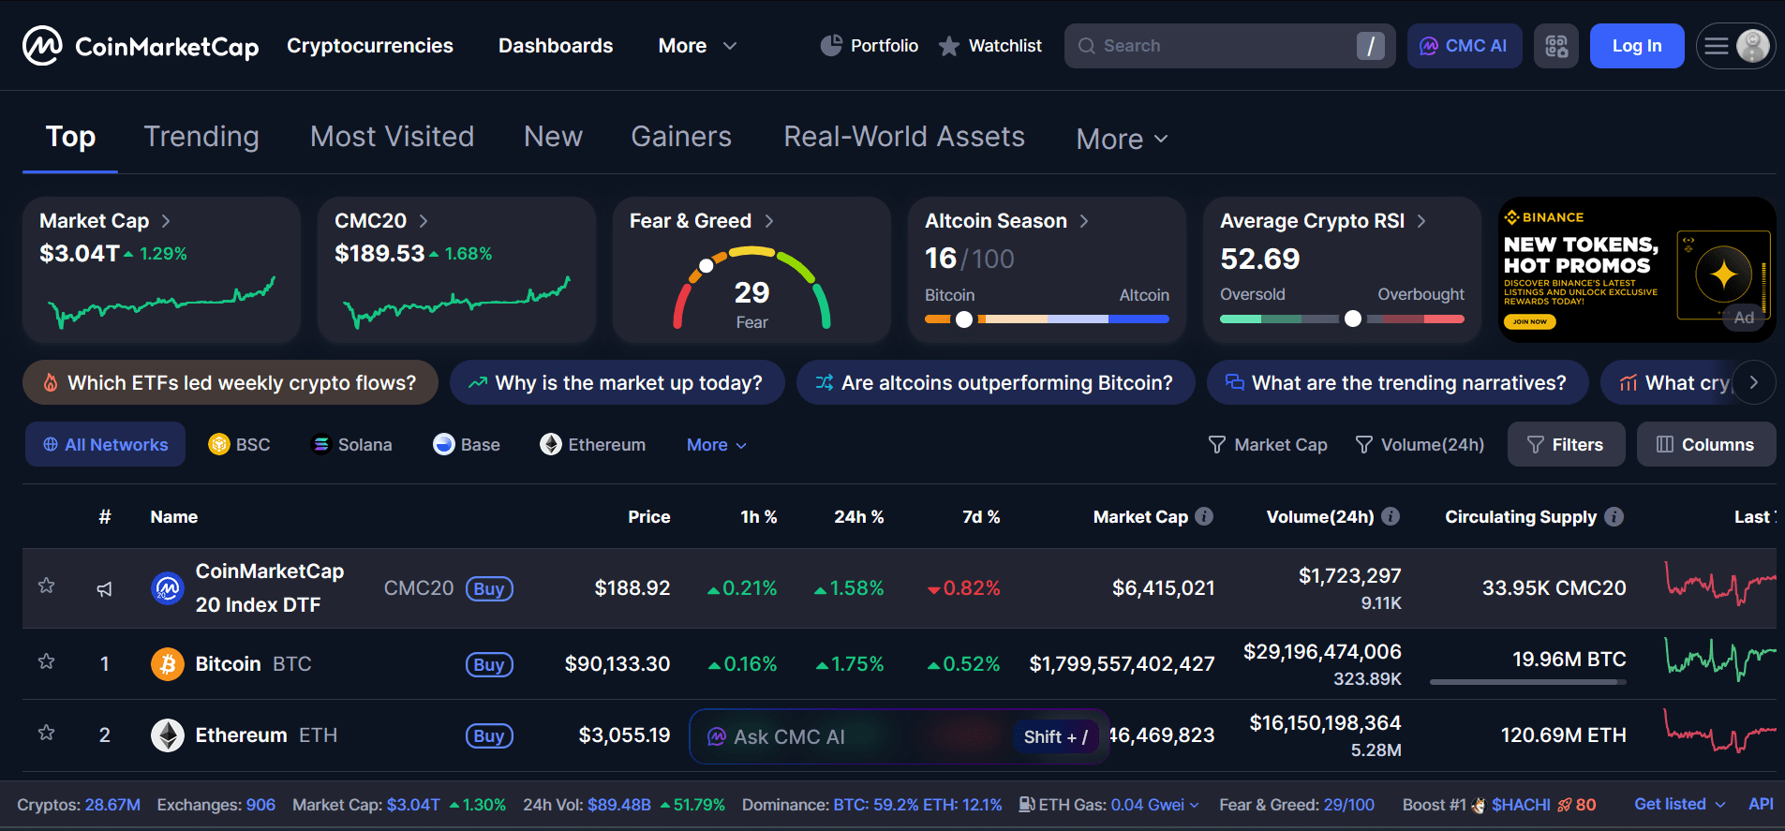Screen dimensions: 1785x831
Task: Click the Bitcoin coin logo
Action: tap(168, 664)
